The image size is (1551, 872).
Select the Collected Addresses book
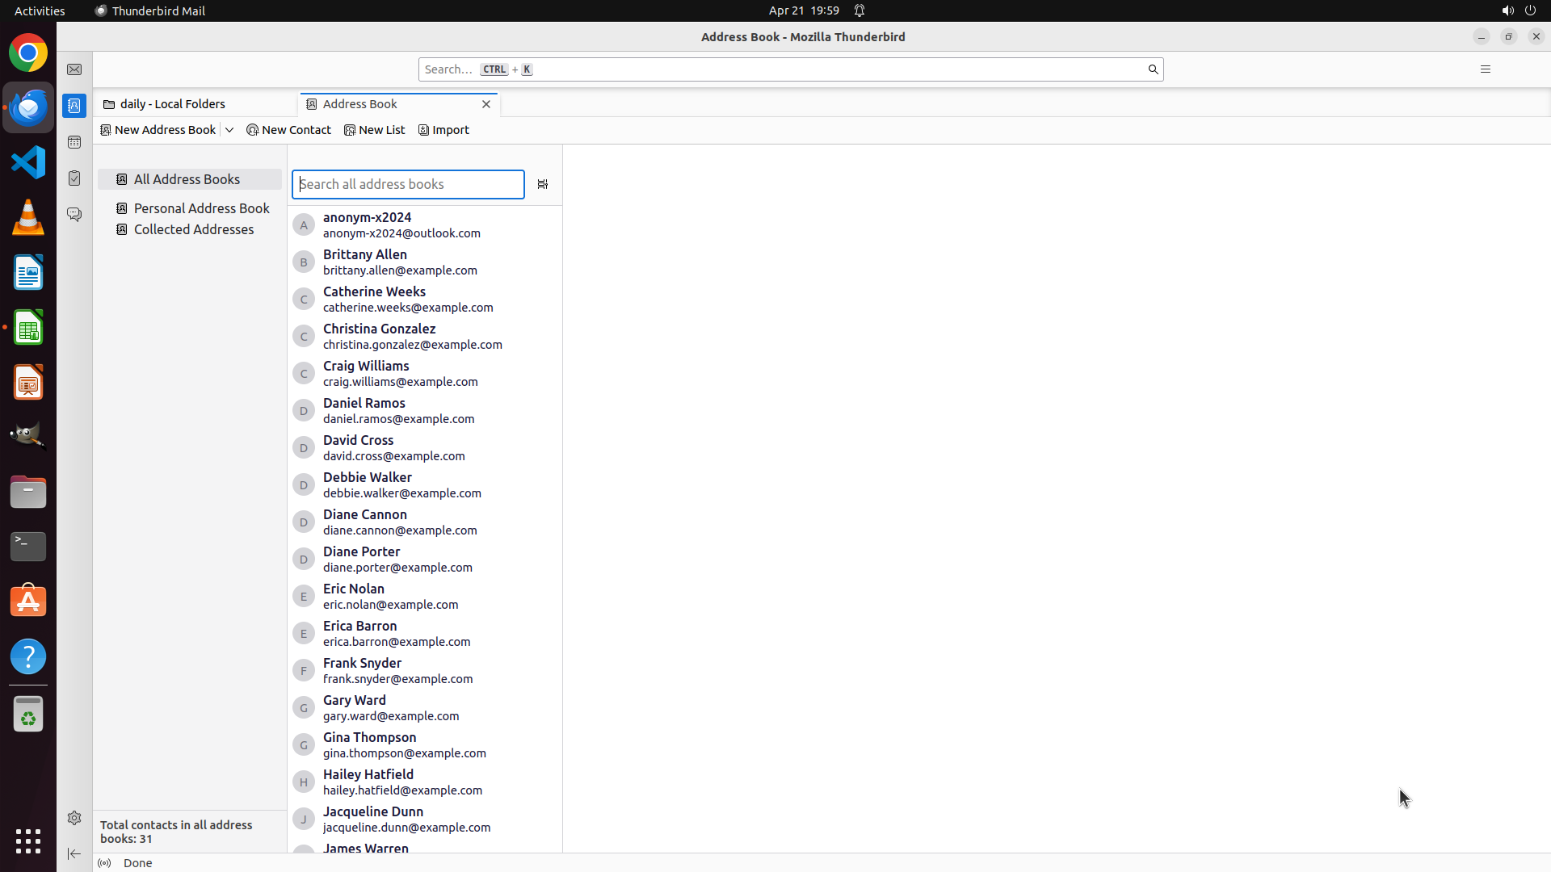193,229
